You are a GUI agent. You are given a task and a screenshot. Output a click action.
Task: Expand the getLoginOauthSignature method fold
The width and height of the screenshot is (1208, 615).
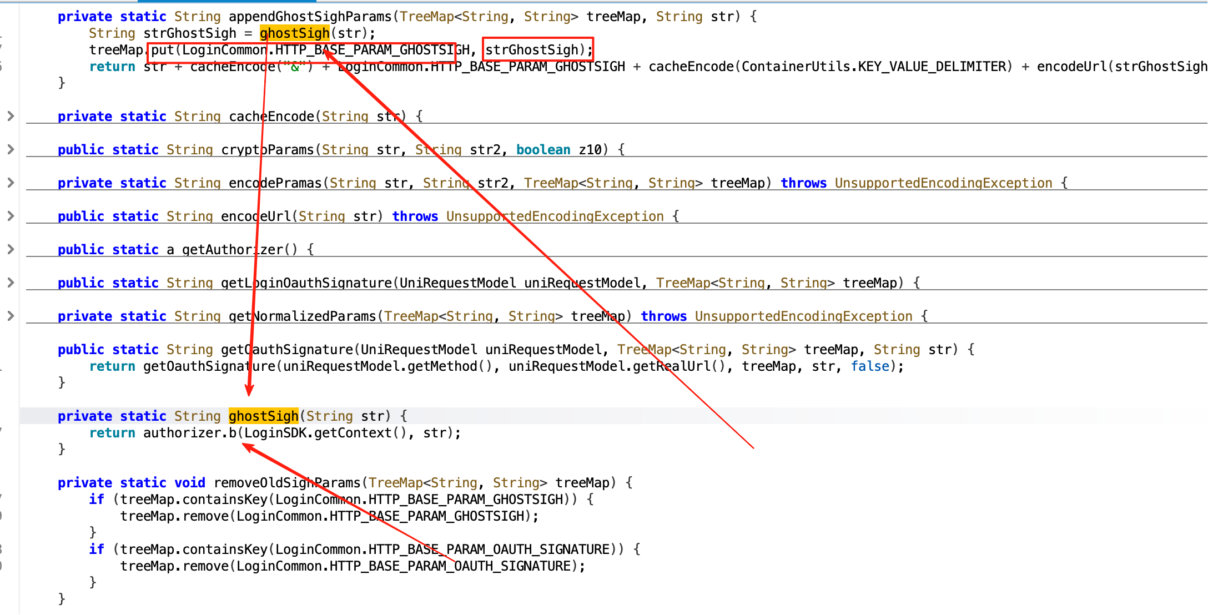click(x=11, y=283)
